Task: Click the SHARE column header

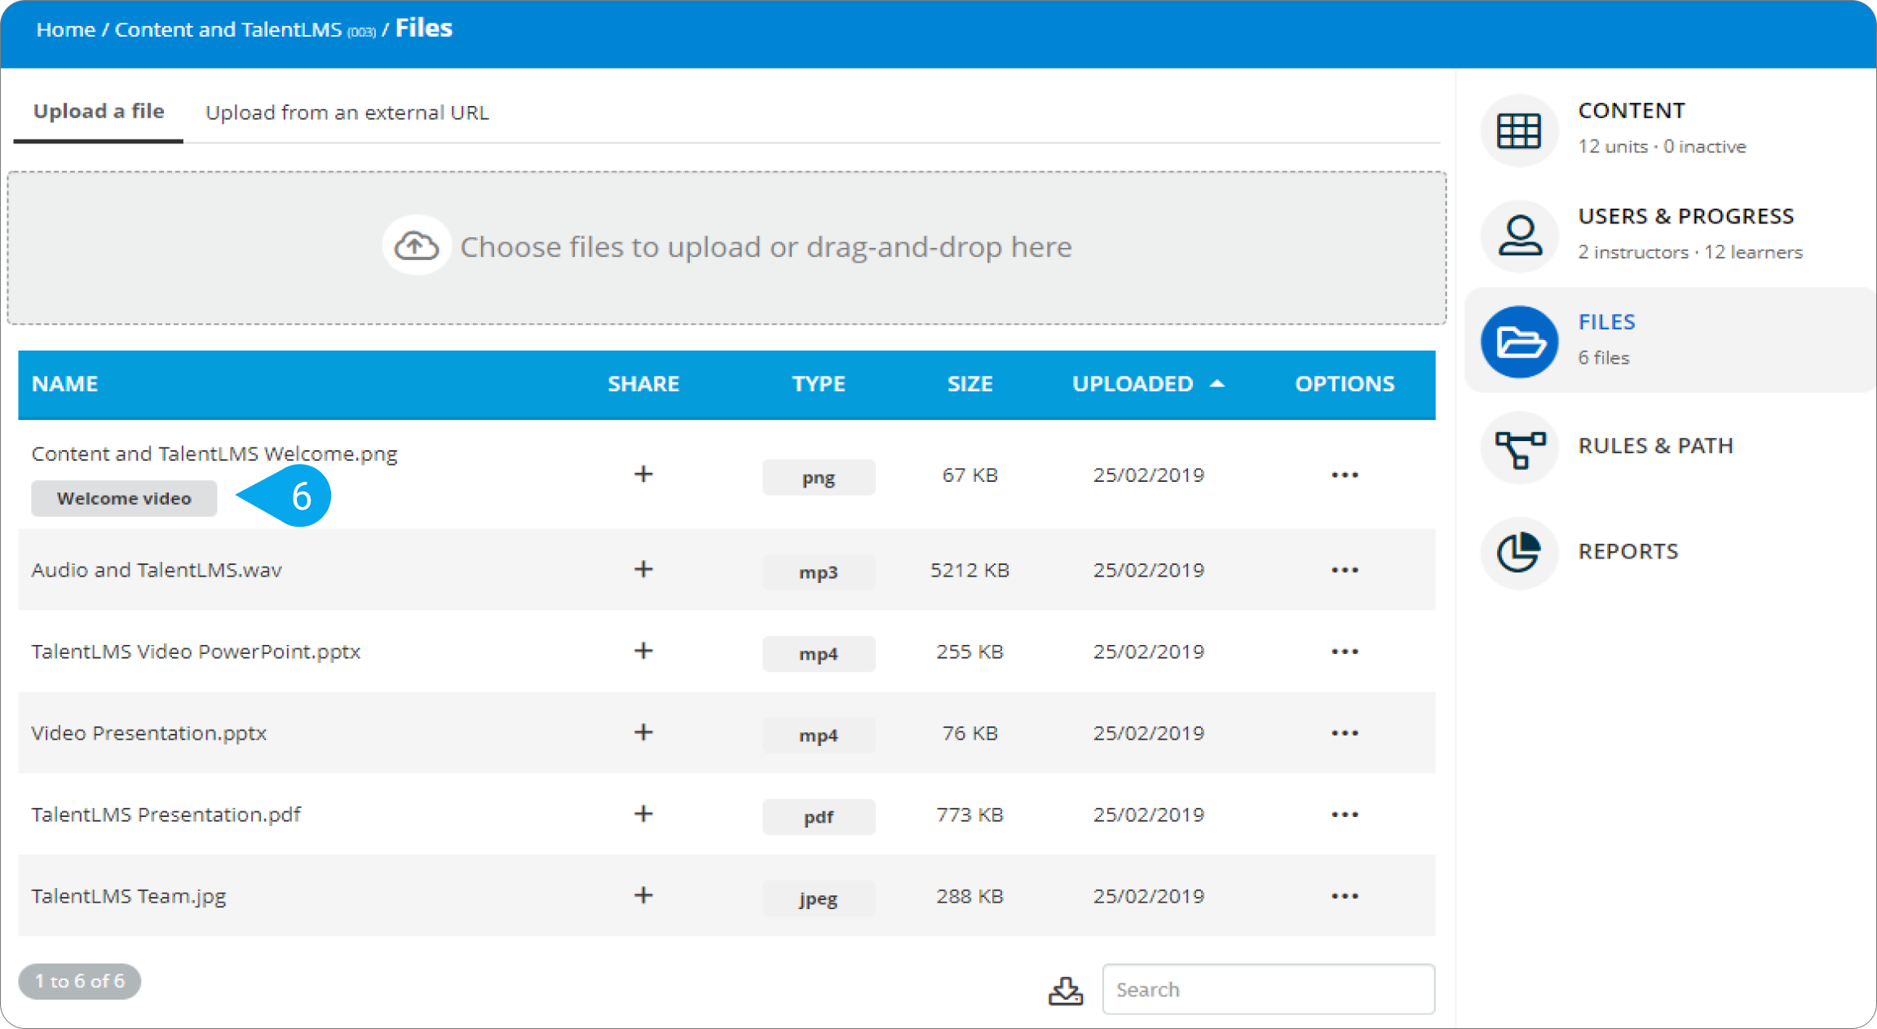Action: (643, 383)
